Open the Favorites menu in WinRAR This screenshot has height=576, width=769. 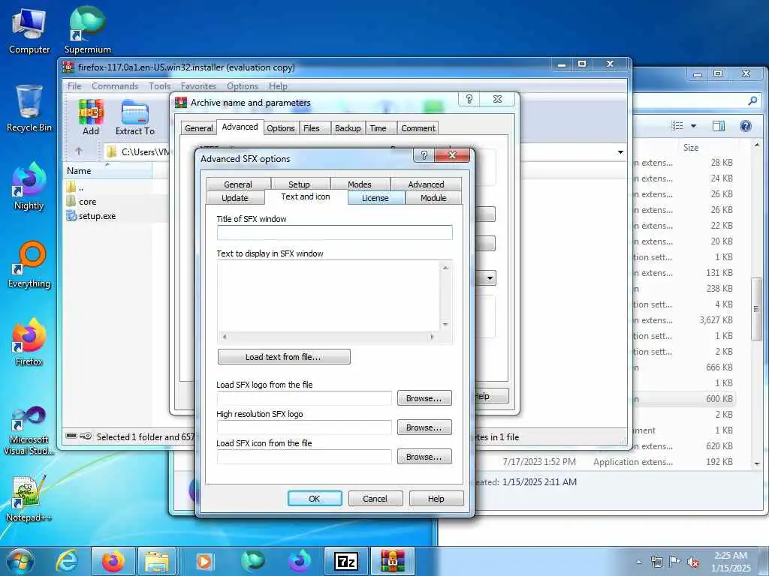tap(198, 86)
